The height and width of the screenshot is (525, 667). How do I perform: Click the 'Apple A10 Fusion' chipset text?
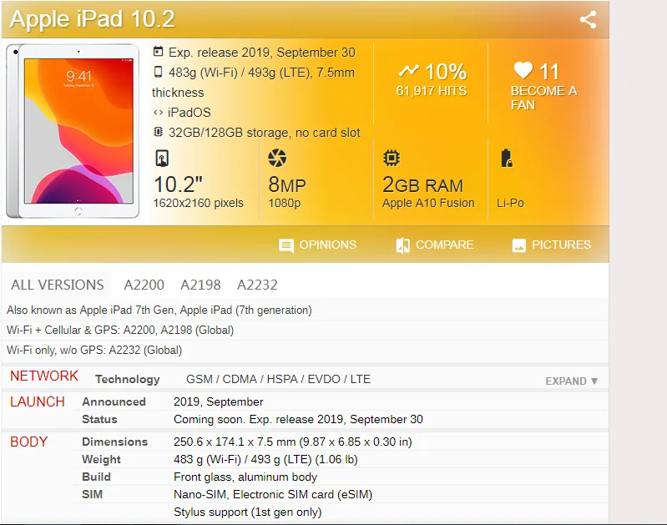click(428, 203)
